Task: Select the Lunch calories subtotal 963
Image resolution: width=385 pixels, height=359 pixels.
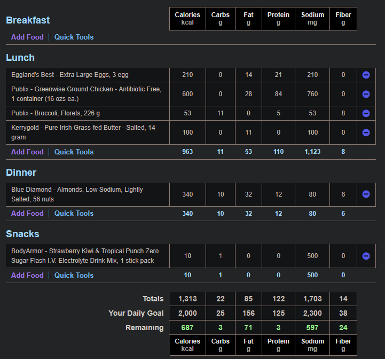Action: tap(187, 152)
